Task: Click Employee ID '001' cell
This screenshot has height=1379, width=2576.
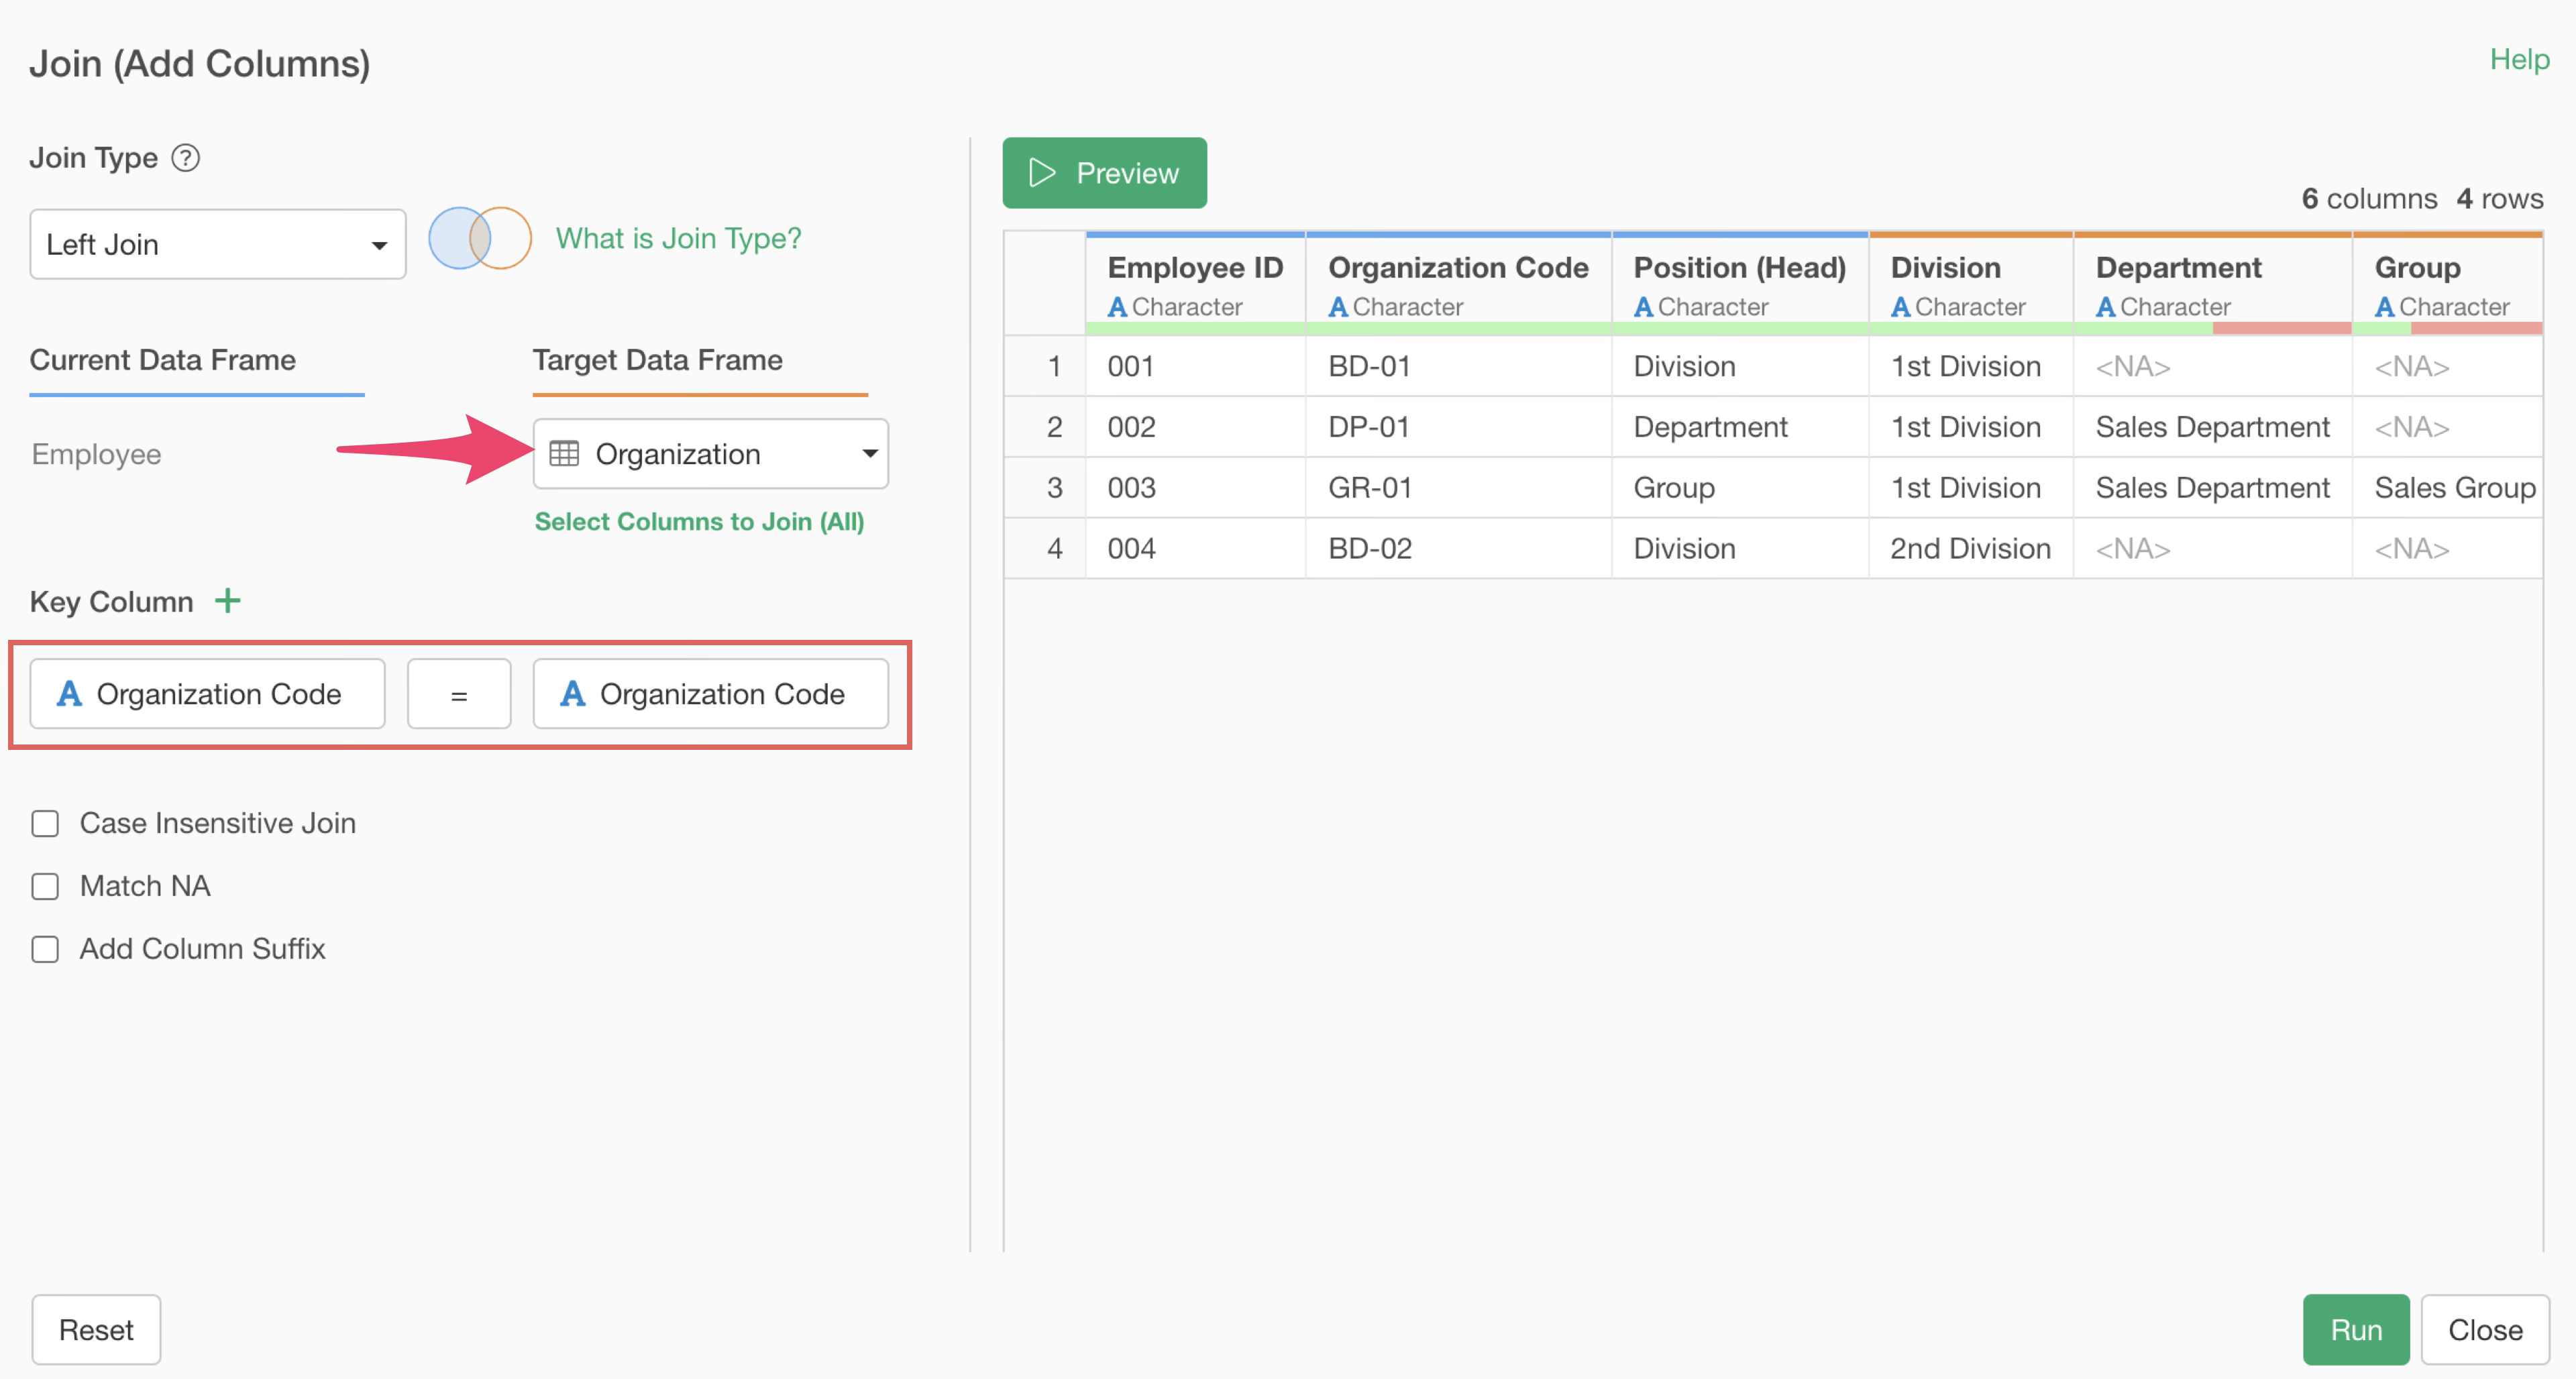Action: pos(1195,366)
